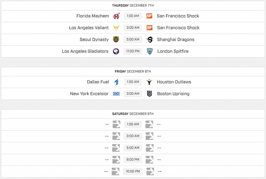266x179 pixels.
Task: Click the Los Angeles Valiant winged logo
Action: point(116,28)
